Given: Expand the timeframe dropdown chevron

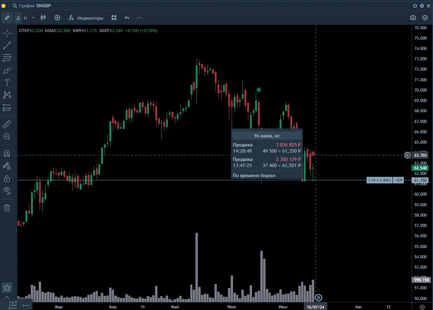Looking at the screenshot, I should point(33,18).
